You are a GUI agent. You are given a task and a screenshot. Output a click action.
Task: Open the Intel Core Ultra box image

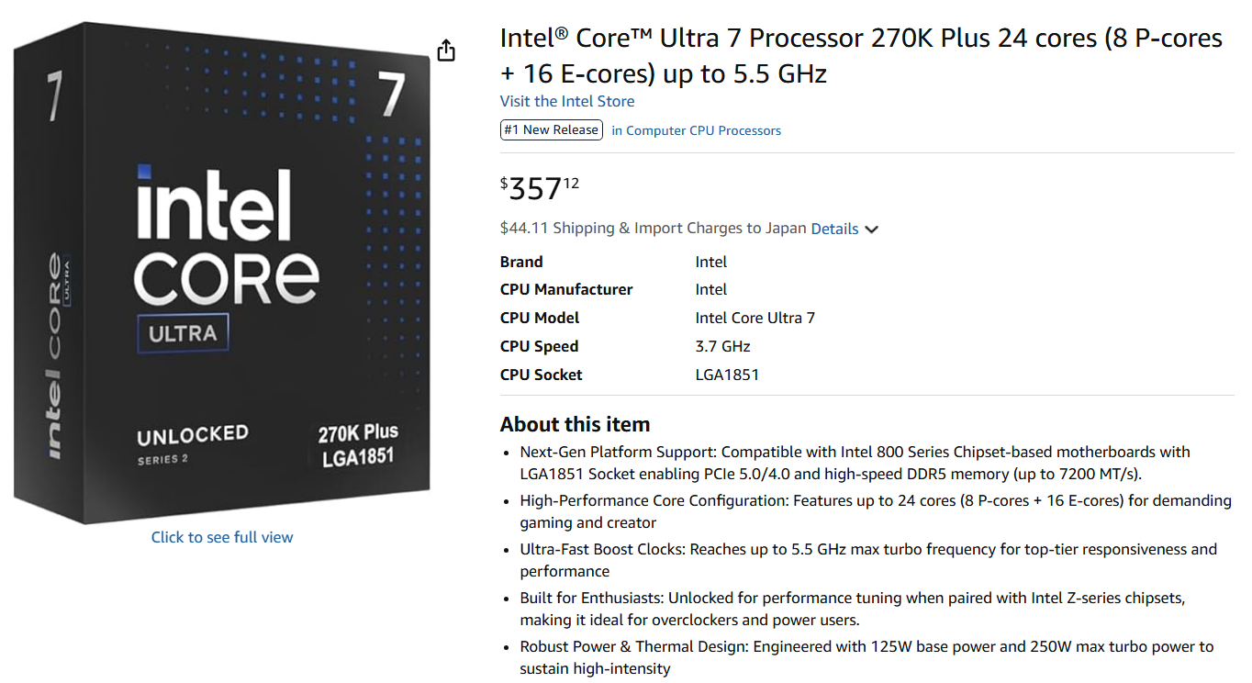(x=222, y=275)
